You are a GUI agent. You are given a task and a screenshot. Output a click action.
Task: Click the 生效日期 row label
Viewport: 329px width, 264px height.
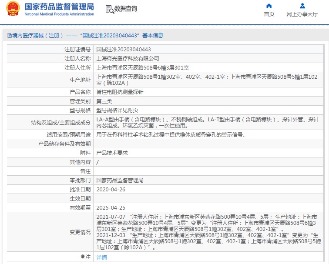click(80, 199)
